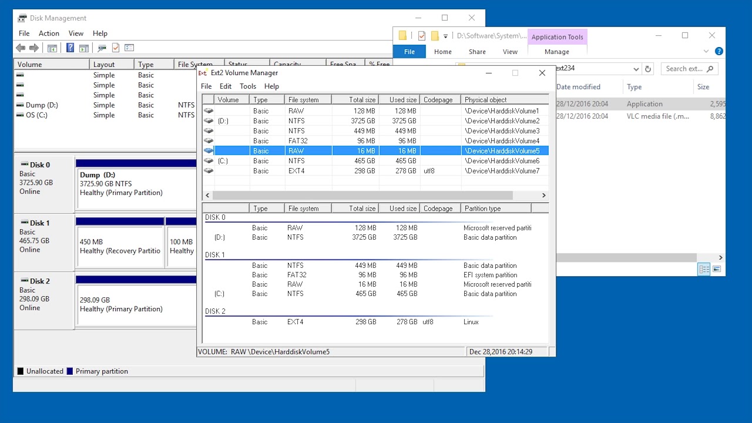This screenshot has width=752, height=423.
Task: Toggle action pane icon in Disk Management
Action: point(83,48)
